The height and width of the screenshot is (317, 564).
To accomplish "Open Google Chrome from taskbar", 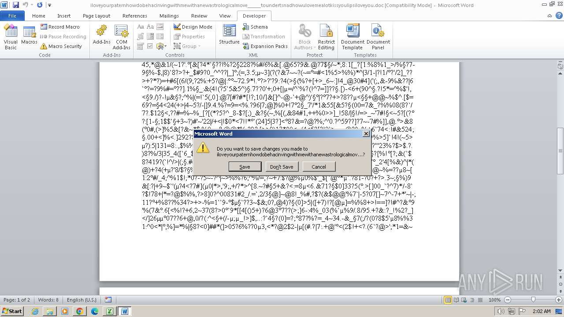I will [x=79, y=311].
